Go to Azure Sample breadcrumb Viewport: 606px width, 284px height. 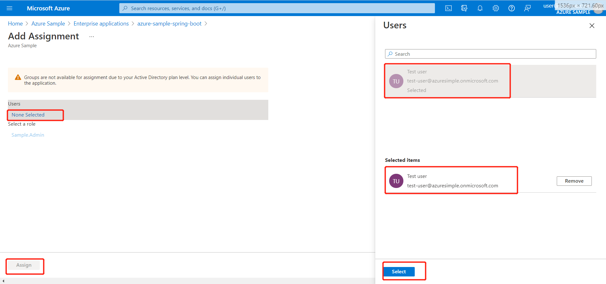(x=48, y=23)
